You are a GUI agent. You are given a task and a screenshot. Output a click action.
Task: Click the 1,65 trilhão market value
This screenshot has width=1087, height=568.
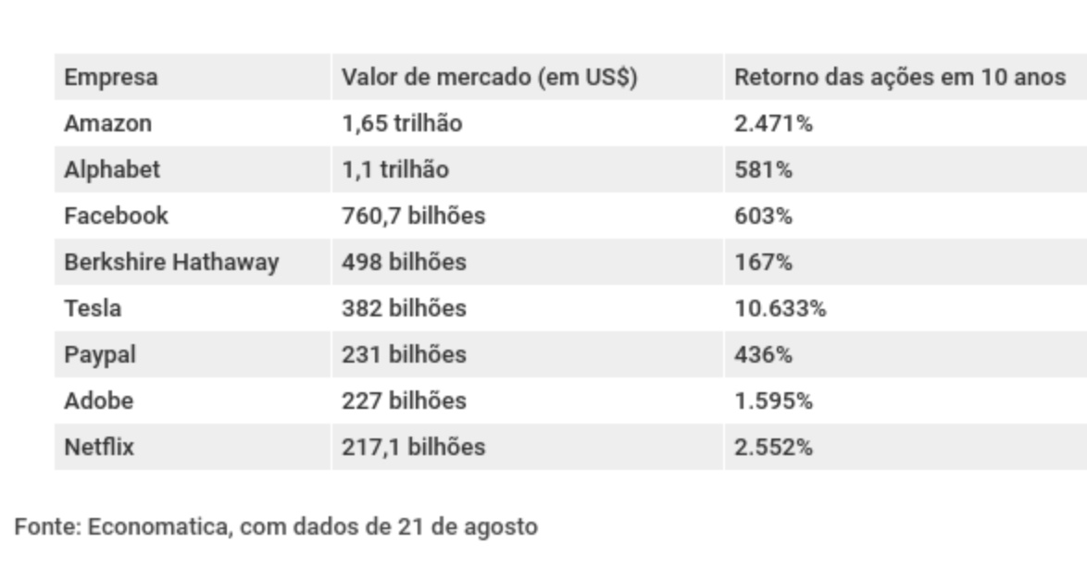(x=402, y=124)
